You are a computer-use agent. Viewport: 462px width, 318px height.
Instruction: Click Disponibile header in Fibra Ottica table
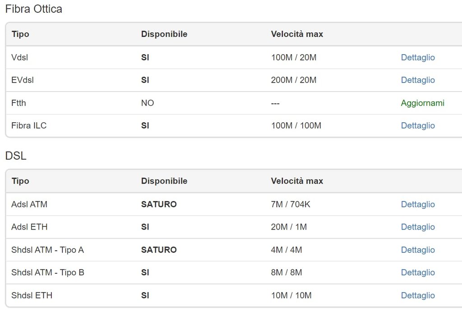(164, 34)
